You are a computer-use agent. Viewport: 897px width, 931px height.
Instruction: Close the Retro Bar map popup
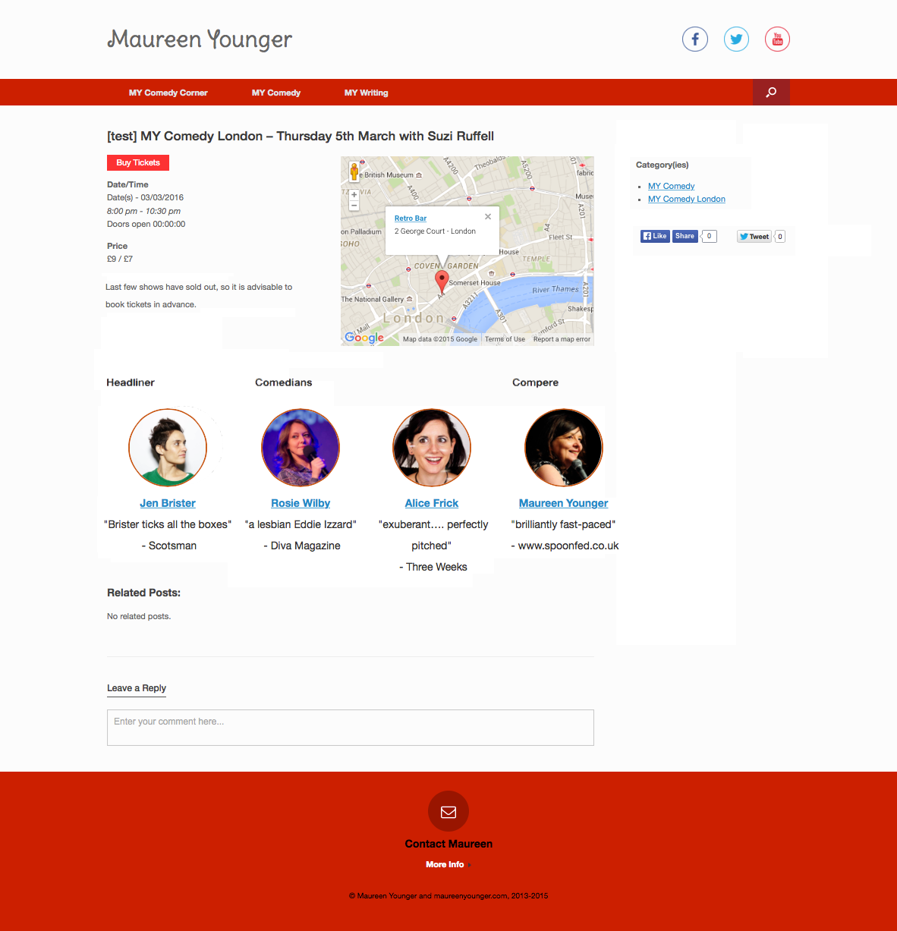coord(488,217)
